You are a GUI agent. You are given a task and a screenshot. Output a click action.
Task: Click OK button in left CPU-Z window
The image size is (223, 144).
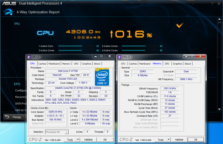pyautogui.click(x=105, y=139)
